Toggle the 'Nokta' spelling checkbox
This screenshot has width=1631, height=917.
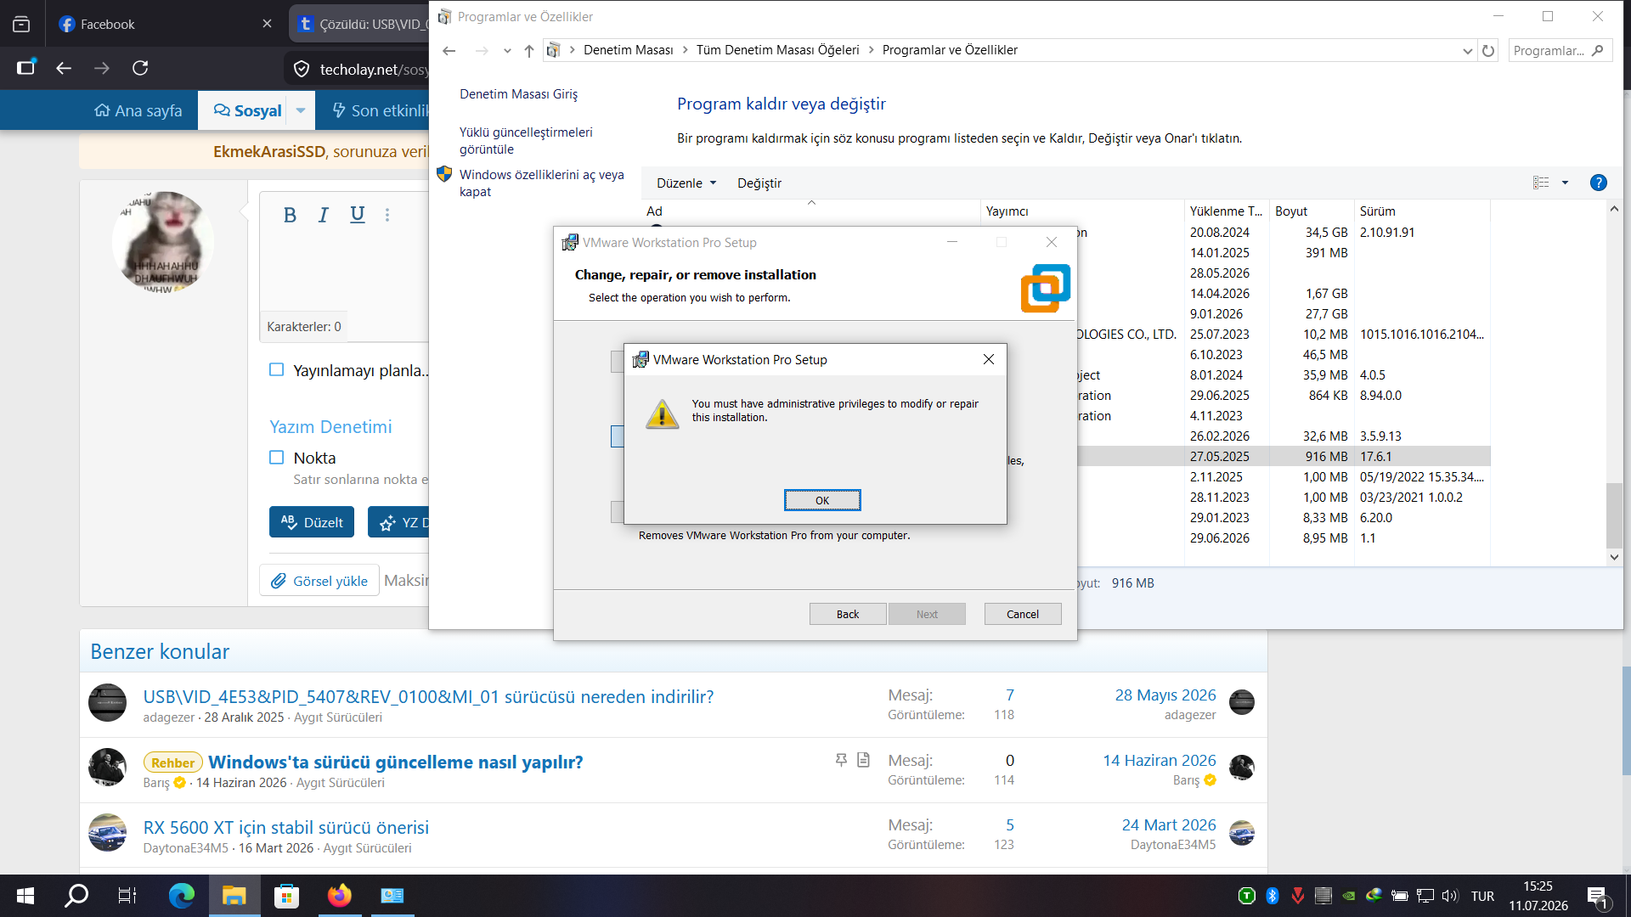(276, 458)
